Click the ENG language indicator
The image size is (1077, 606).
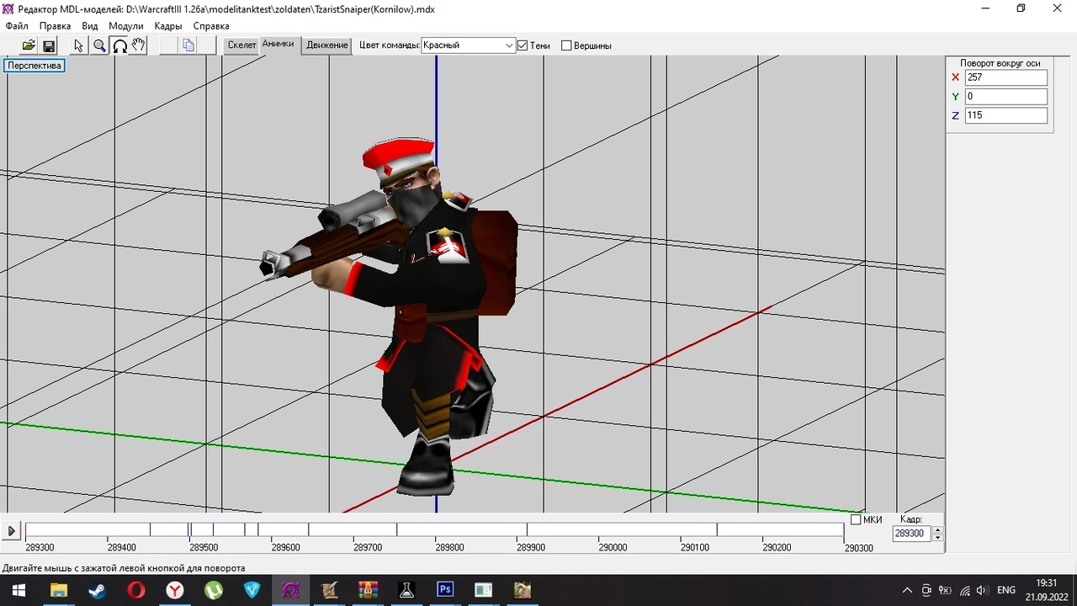point(1006,590)
